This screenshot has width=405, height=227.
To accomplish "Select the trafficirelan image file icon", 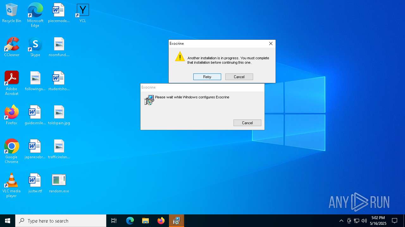I will pyautogui.click(x=59, y=149).
